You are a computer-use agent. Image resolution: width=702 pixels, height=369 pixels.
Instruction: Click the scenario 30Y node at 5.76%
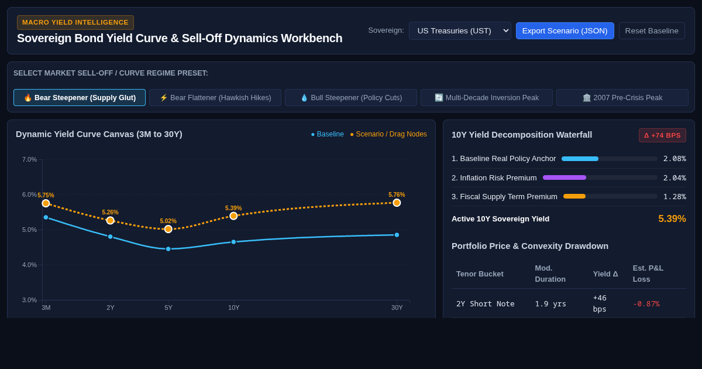pyautogui.click(x=397, y=203)
